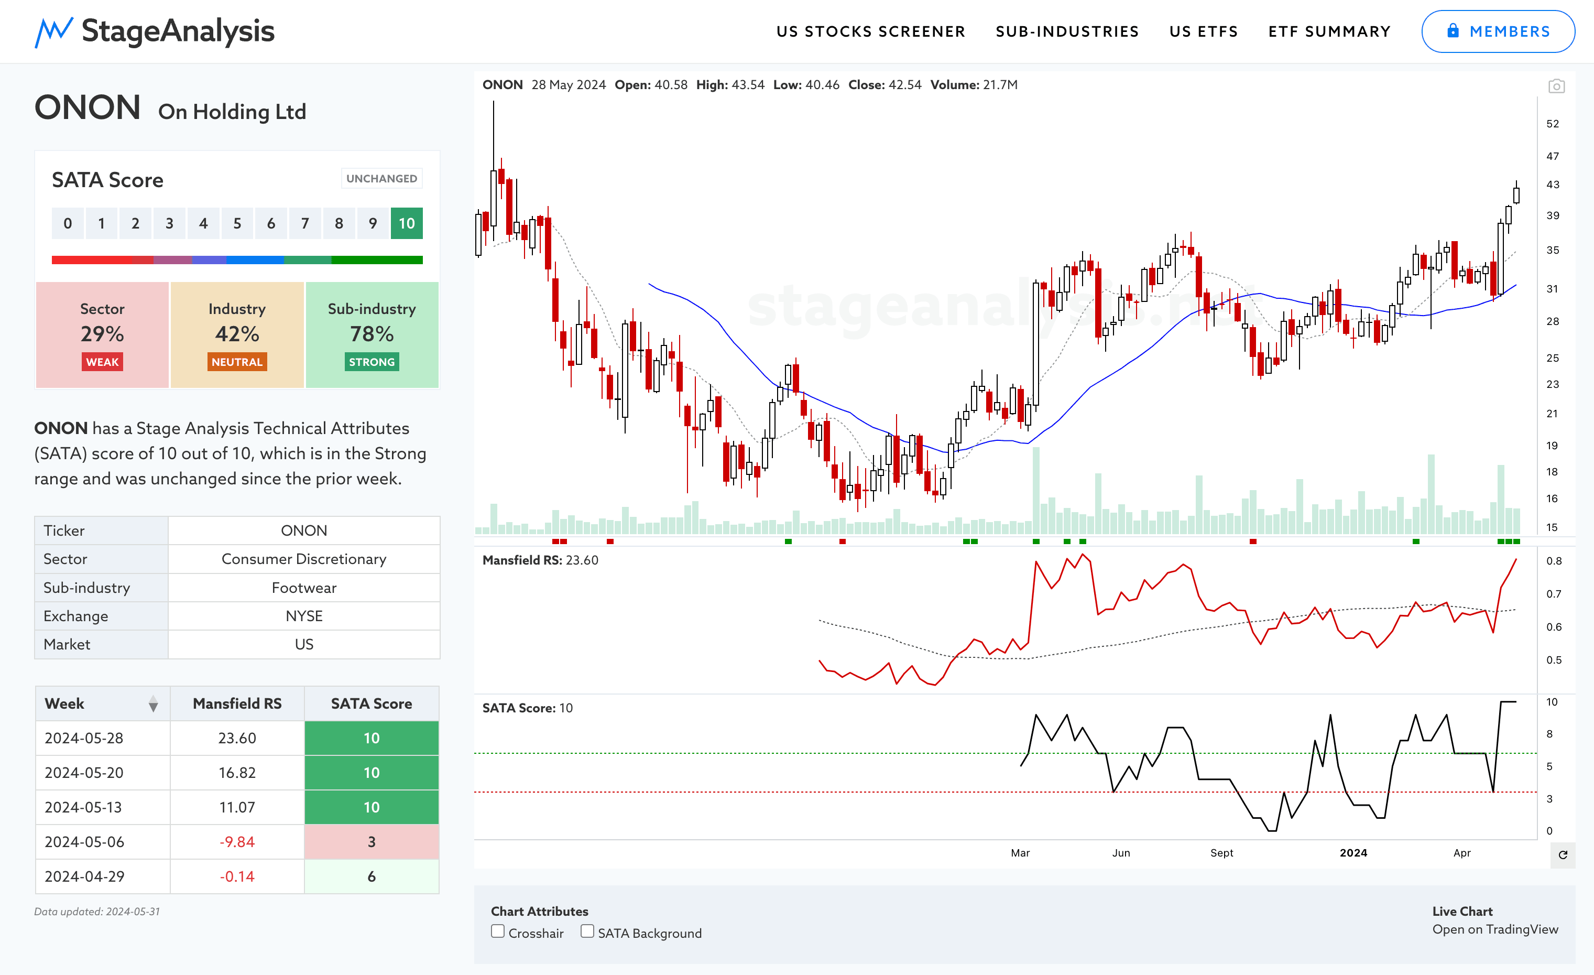Click the UNCHANGED status badge
This screenshot has height=975, width=1594.
click(x=381, y=179)
